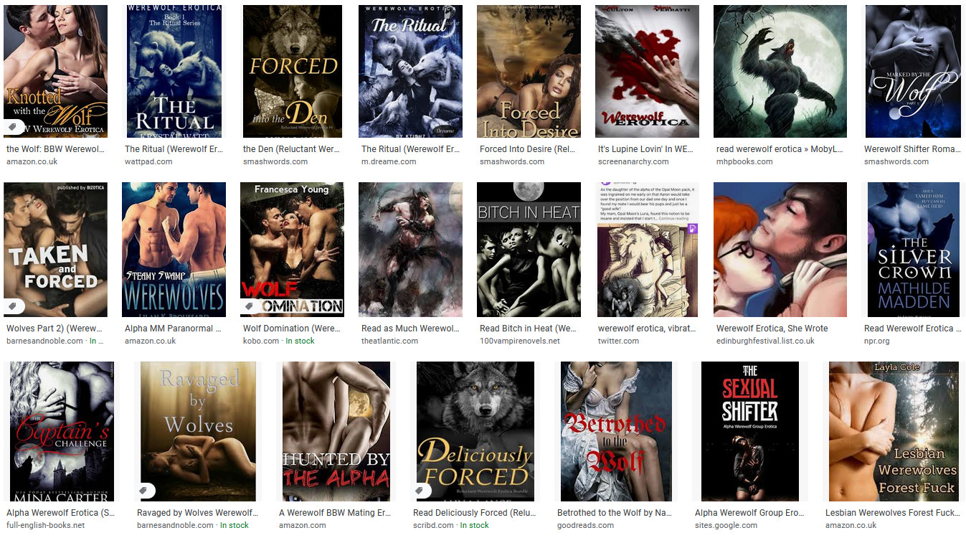Open the "Hunted by the Alpha" cover
Screen dimensions: 966x538
336,431
